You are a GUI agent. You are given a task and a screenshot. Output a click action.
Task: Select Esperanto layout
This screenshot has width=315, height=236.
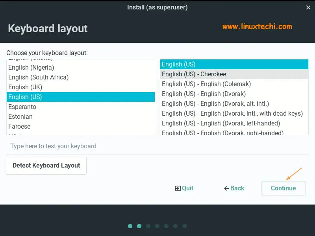pos(81,107)
